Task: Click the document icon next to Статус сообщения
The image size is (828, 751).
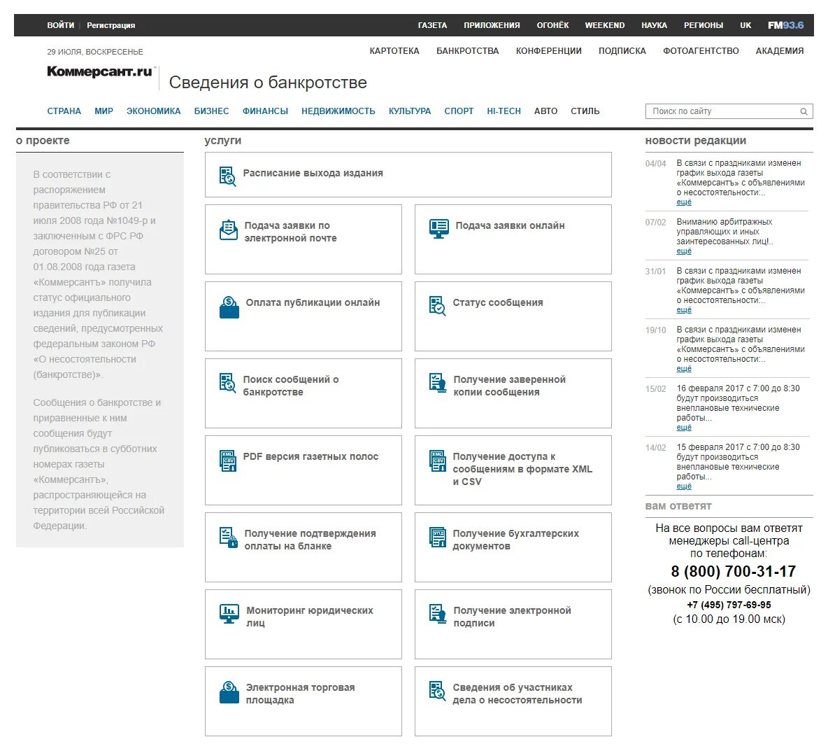Action: (438, 306)
